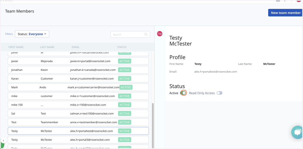Viewport: 303px width, 149px height.
Task: Click email anne.v+testmember@roserocket.com
Action: click(x=93, y=122)
